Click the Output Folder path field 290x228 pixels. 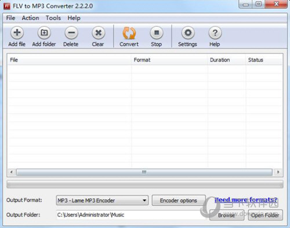click(131, 215)
